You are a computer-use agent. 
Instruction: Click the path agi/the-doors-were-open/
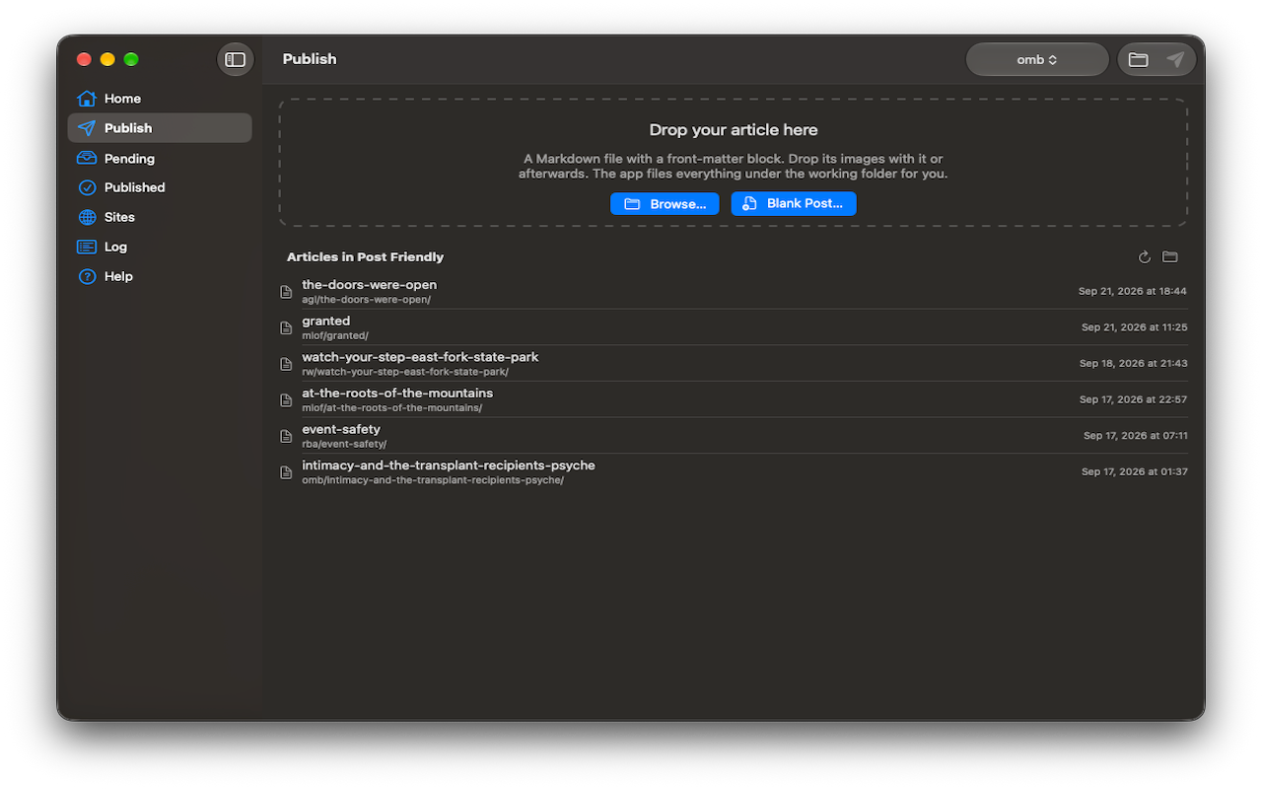(367, 300)
